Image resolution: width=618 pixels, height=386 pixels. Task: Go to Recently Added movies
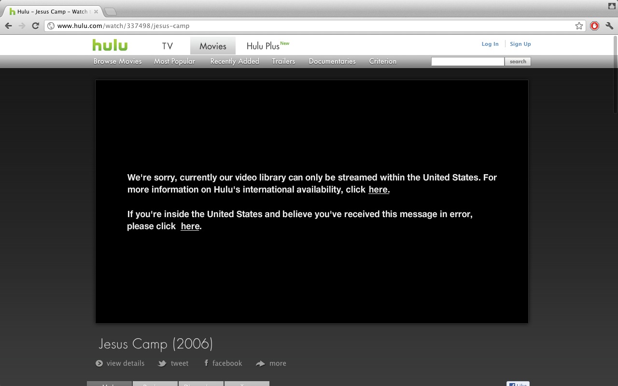click(x=235, y=61)
